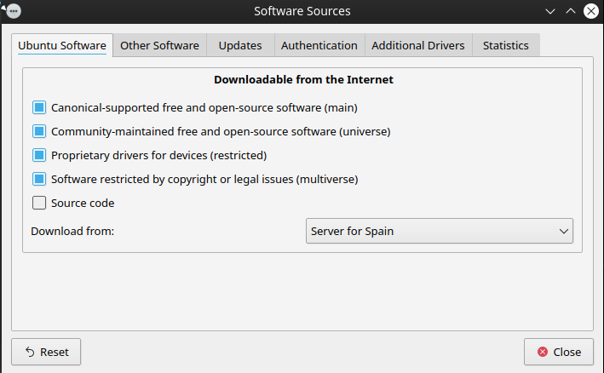Screen dimensions: 604x373
Task: Click the Close button at bottom right
Action: 558,352
